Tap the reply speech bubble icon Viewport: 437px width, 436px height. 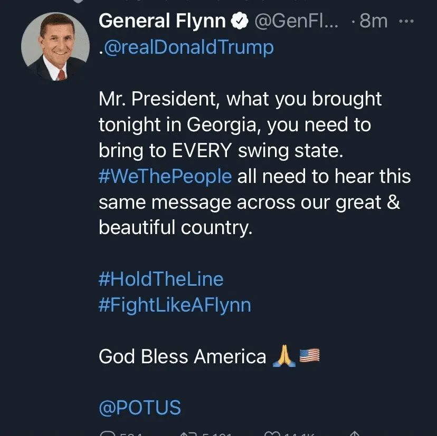coord(107,433)
